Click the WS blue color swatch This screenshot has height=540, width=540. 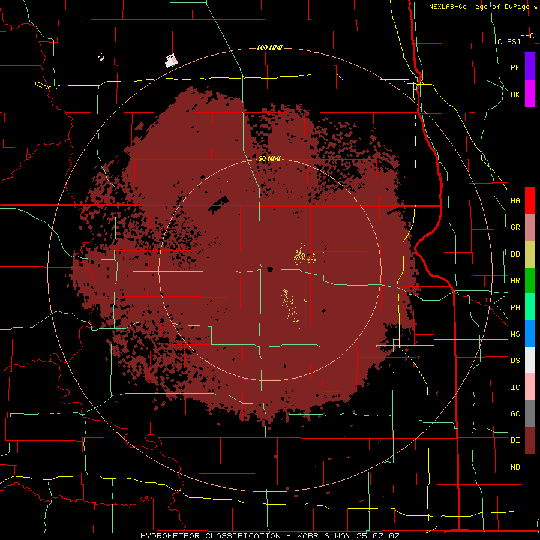pyautogui.click(x=530, y=334)
